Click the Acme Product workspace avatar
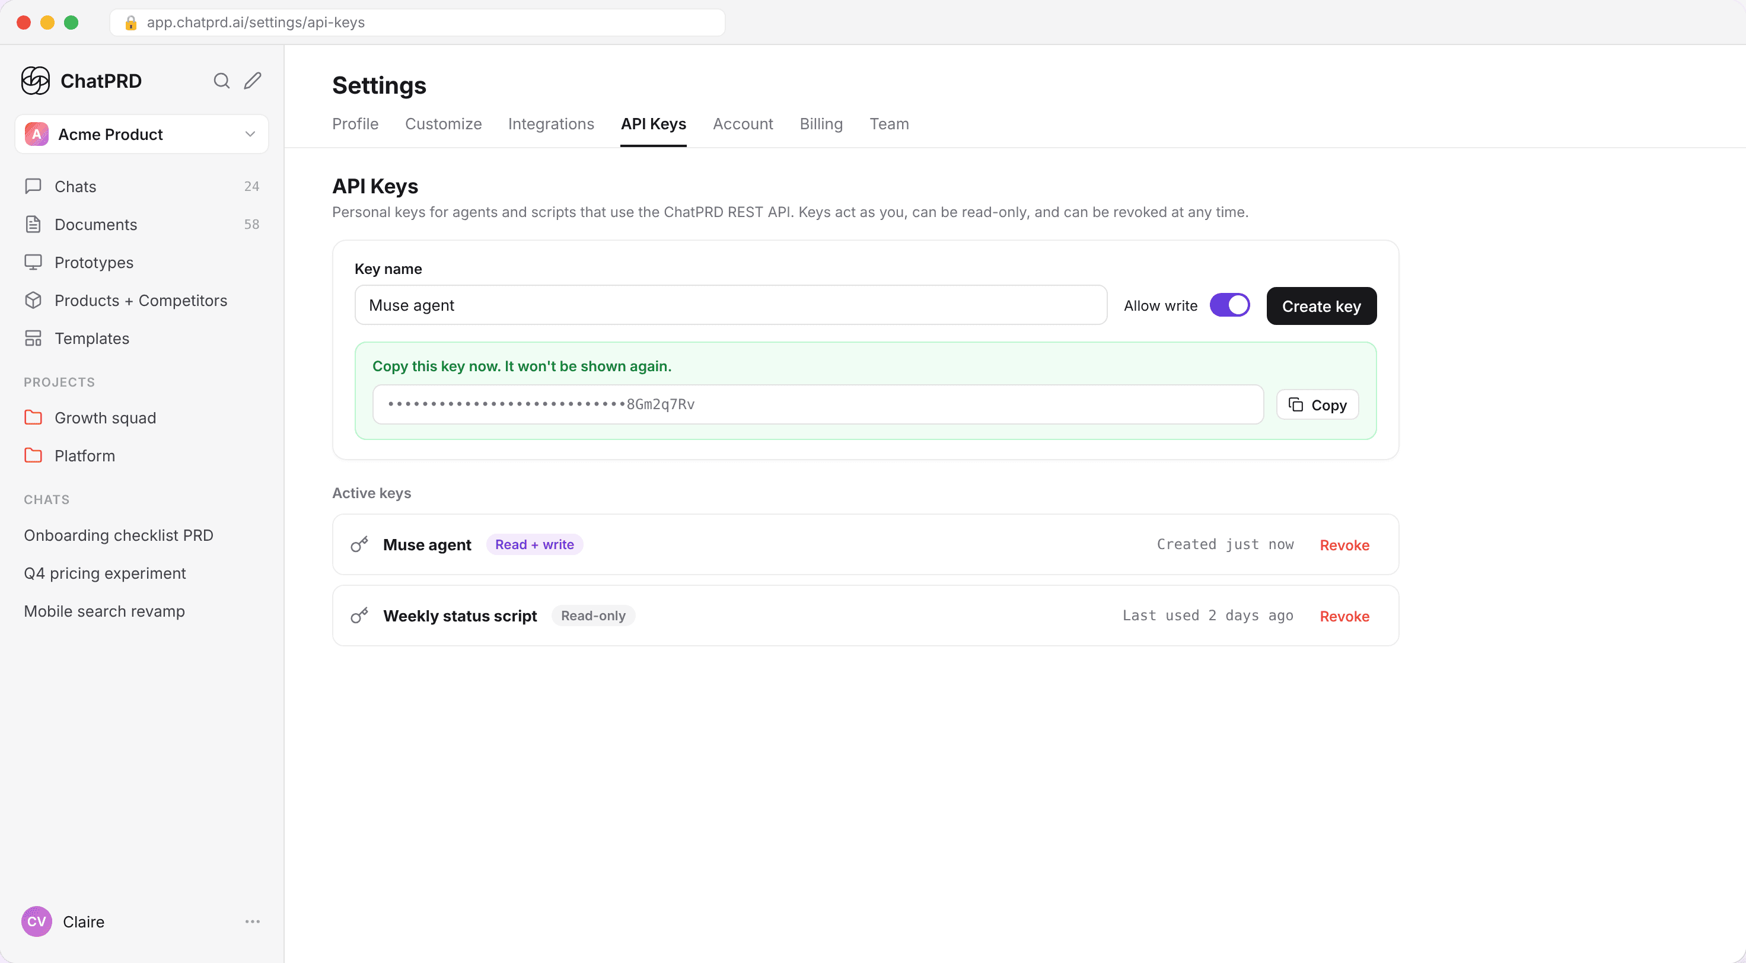The width and height of the screenshot is (1746, 963). tap(37, 134)
